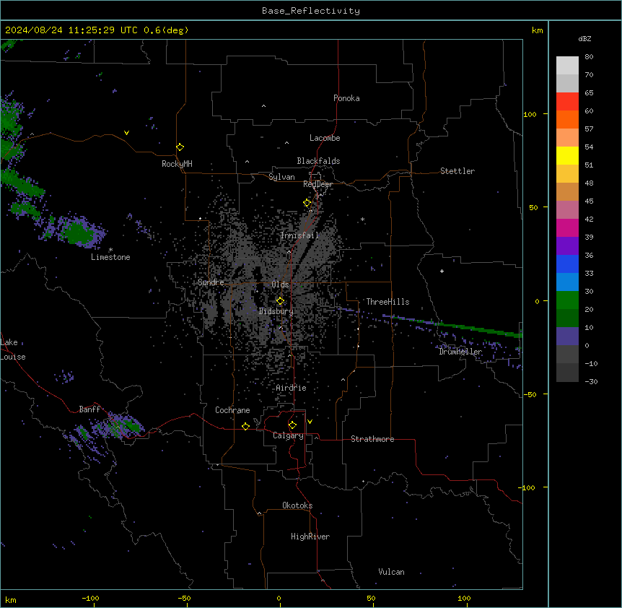The image size is (622, 608).
Task: Click the Sylvan city label
Action: click(x=281, y=177)
